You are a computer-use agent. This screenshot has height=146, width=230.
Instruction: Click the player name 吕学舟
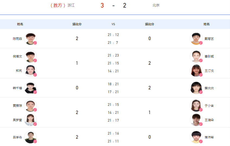pyautogui.click(x=17, y=137)
